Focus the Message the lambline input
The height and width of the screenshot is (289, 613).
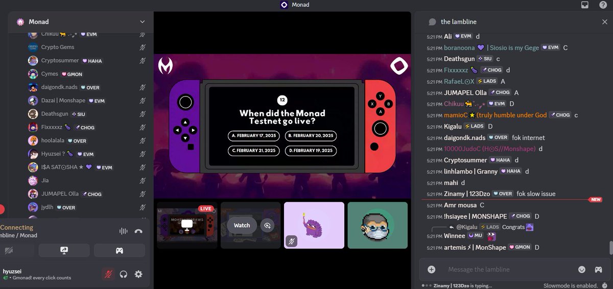[508, 269]
